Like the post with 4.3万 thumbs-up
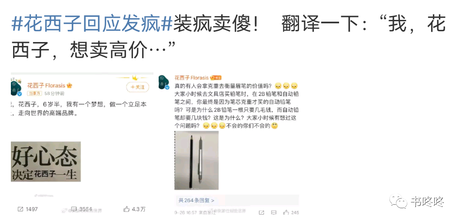Image resolution: width=459 pixels, height=222 pixels. pyautogui.click(x=126, y=209)
